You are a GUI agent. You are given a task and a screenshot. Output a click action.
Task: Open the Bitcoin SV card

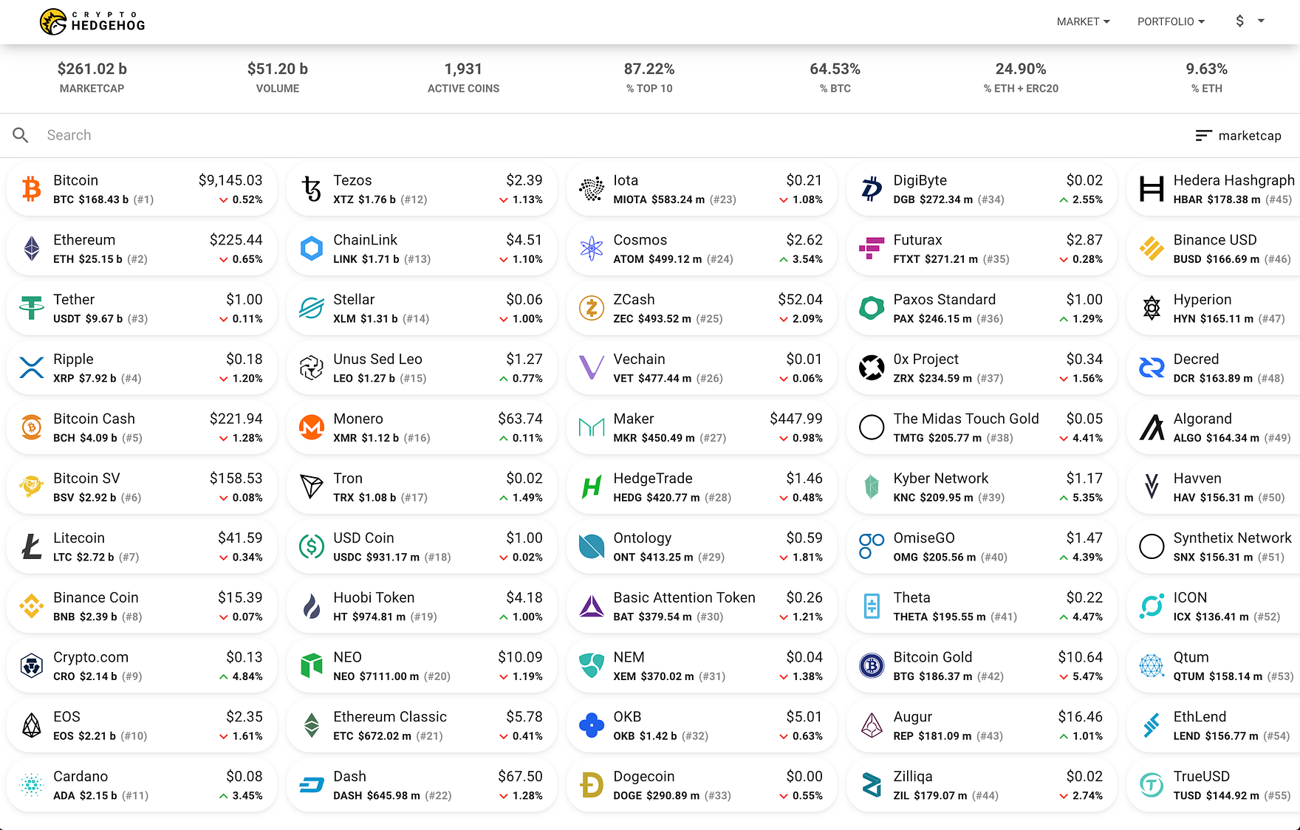point(141,487)
